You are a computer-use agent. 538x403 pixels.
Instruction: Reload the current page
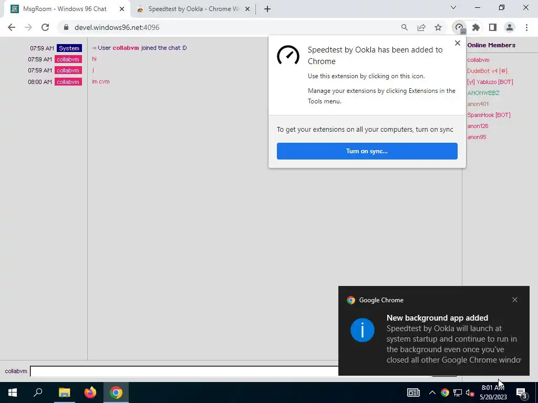click(x=45, y=27)
